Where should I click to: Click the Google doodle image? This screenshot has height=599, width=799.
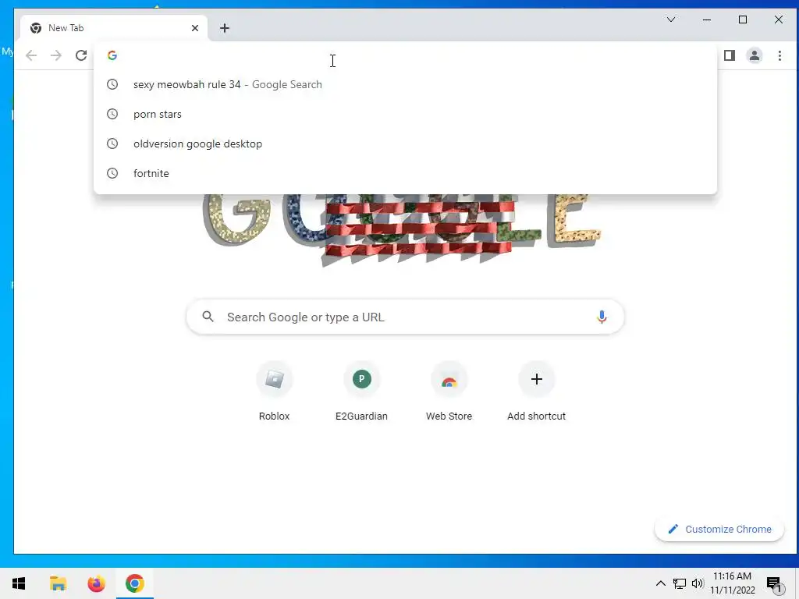(x=402, y=230)
